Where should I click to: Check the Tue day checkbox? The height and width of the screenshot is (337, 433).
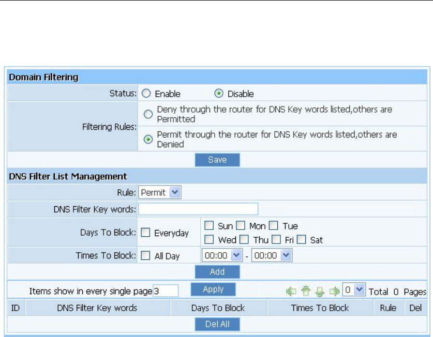pos(273,225)
